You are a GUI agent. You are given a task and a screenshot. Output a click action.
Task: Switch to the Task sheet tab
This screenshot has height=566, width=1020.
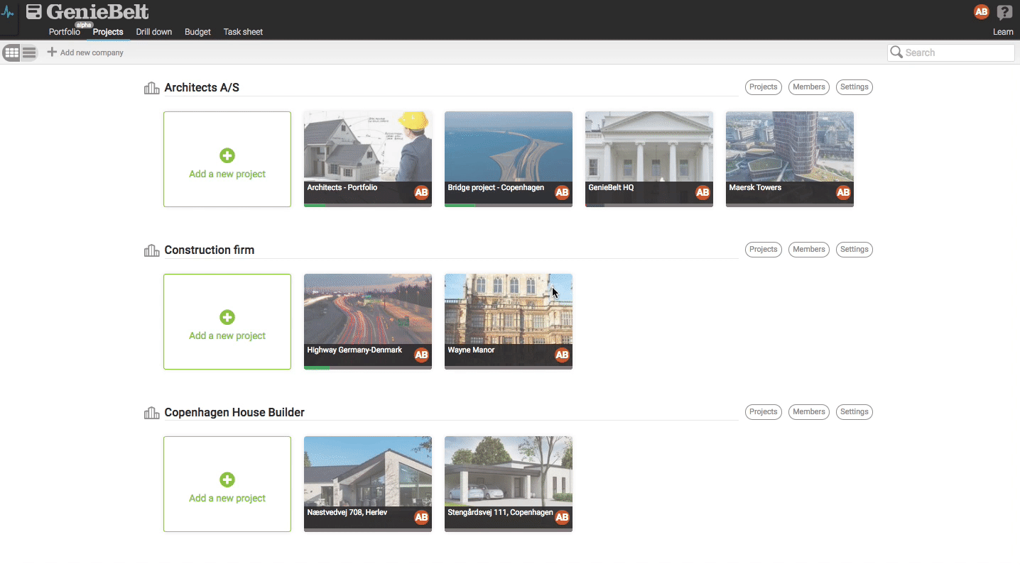pos(243,32)
